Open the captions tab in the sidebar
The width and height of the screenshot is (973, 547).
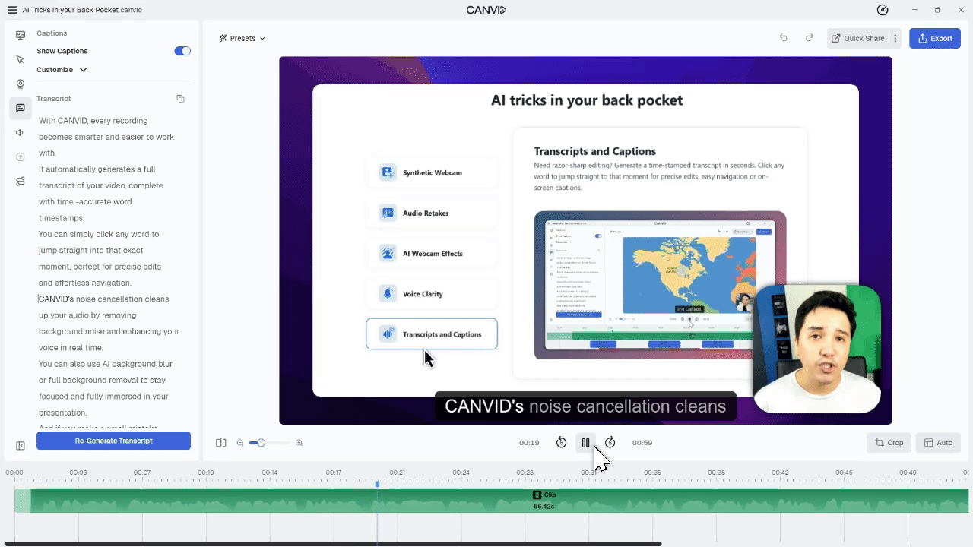pos(21,109)
